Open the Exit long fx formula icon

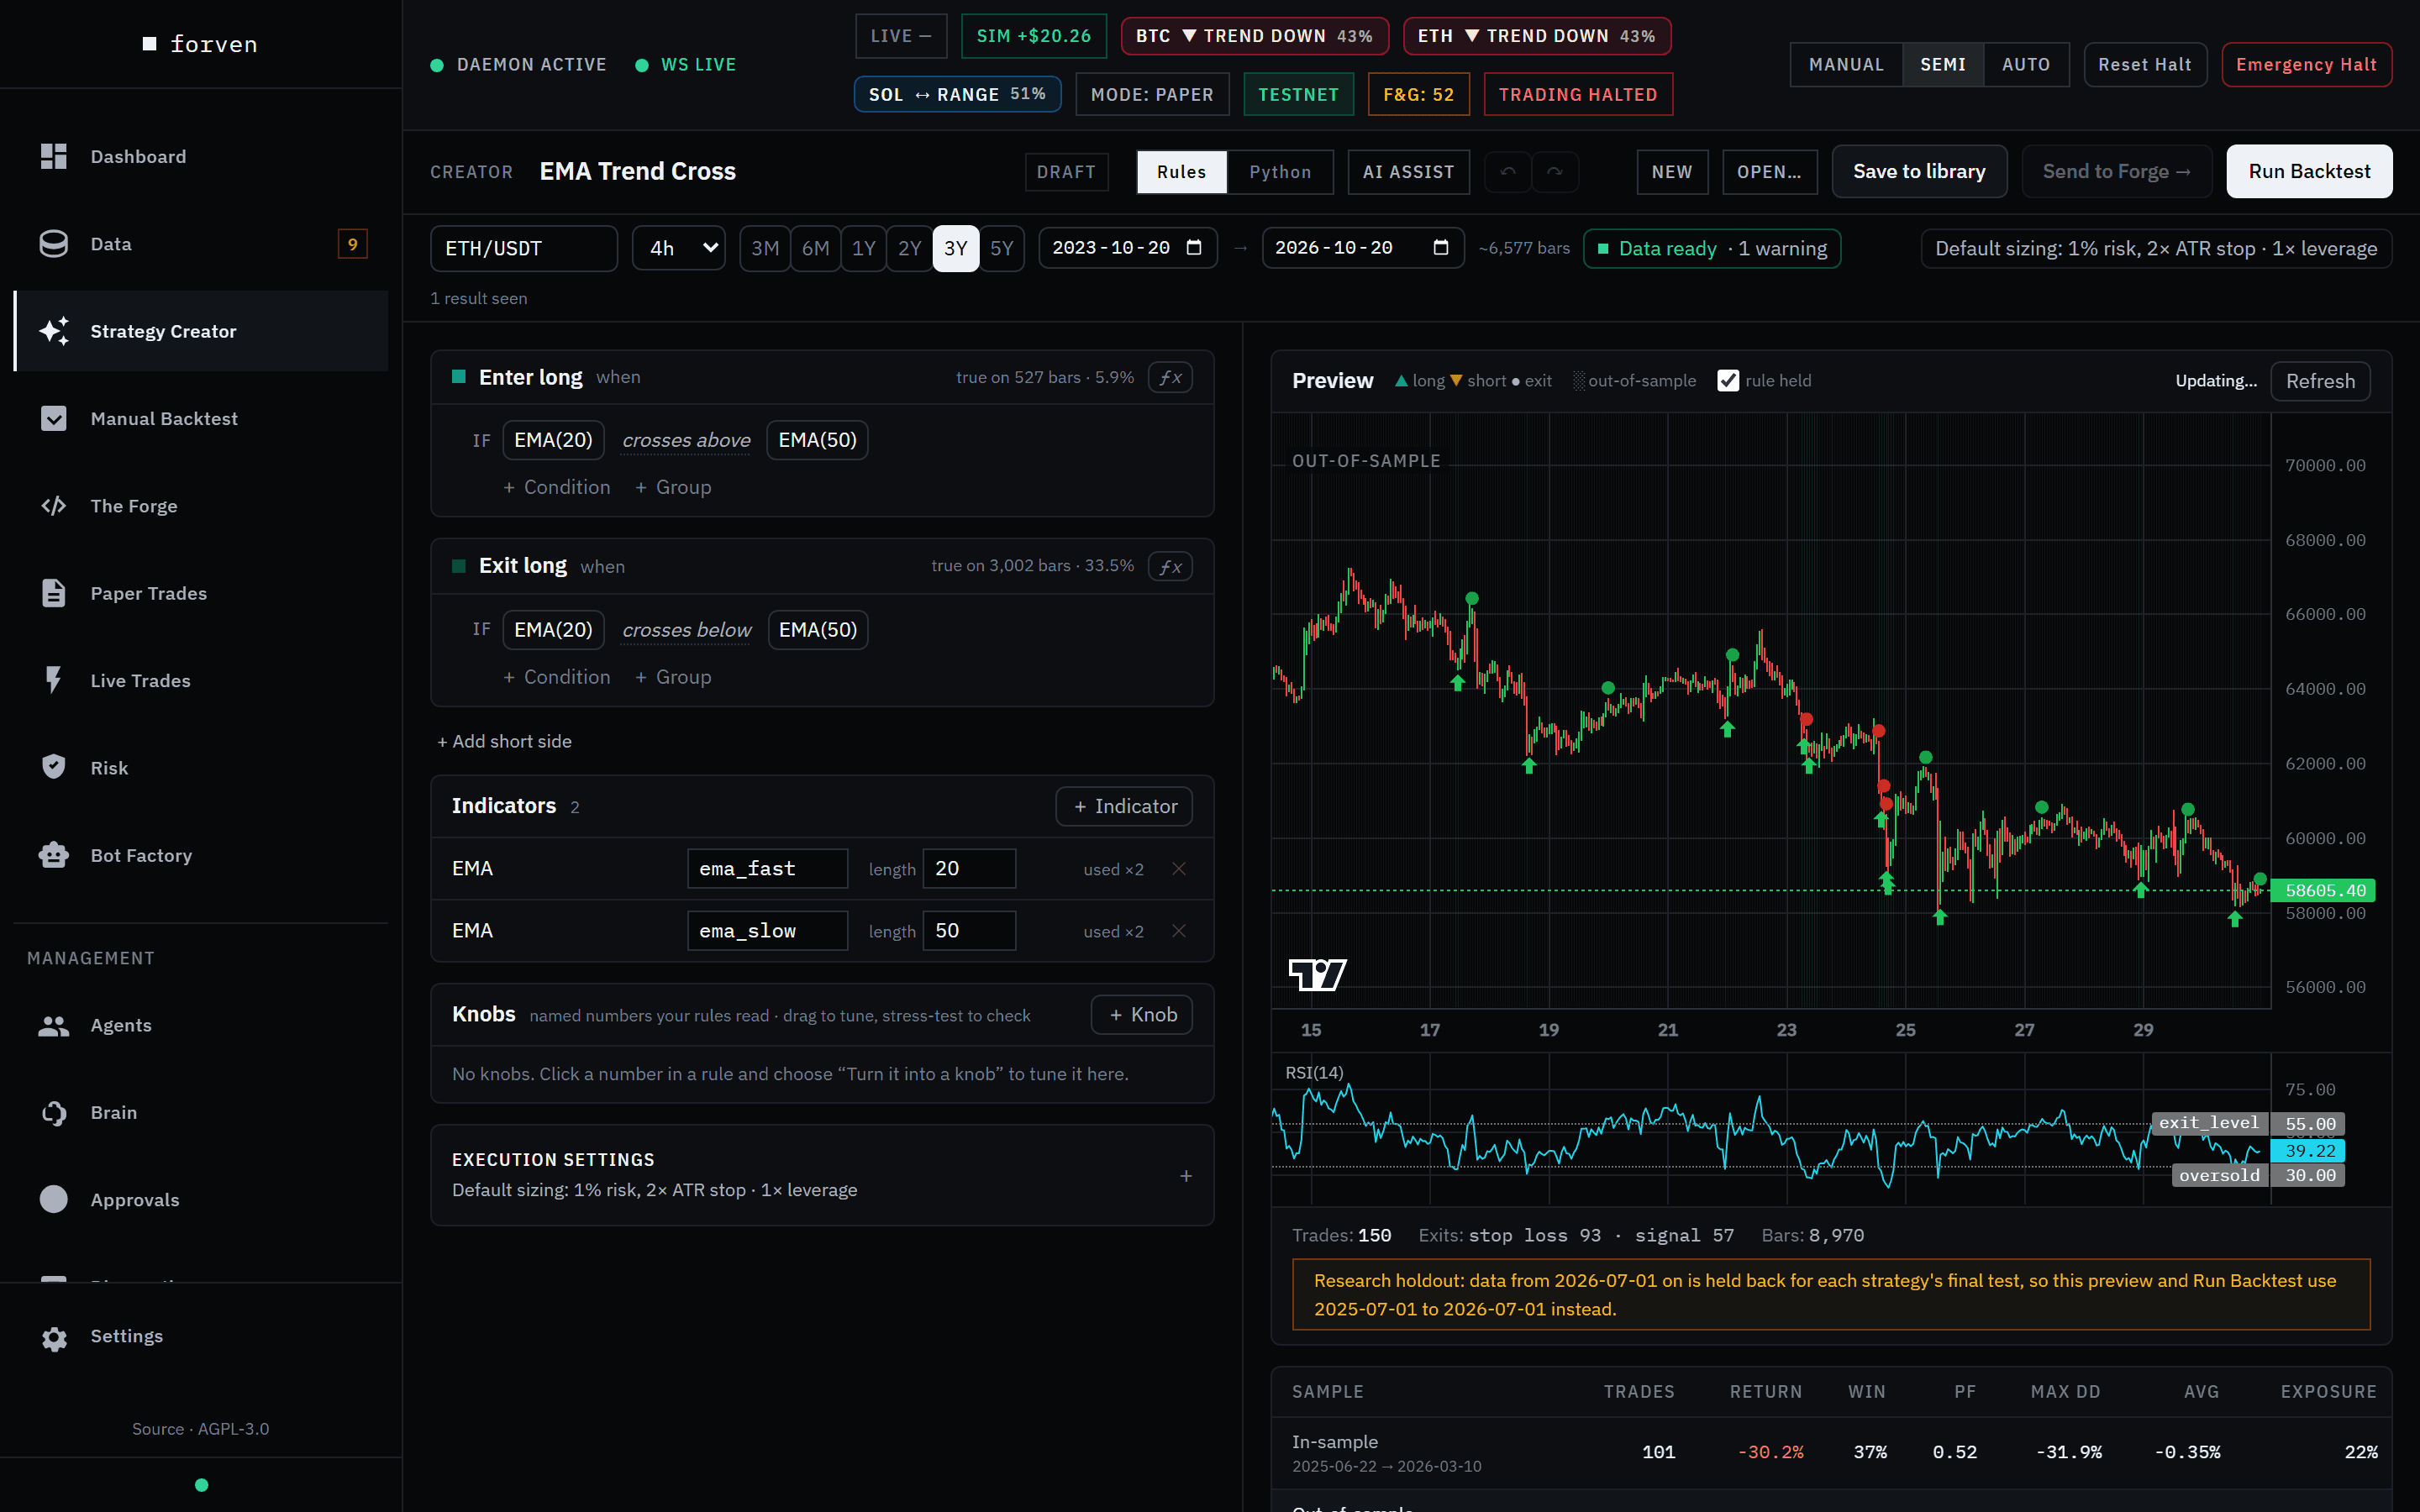click(x=1170, y=566)
